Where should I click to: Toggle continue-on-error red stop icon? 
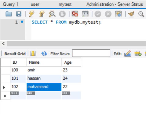(x=75, y=14)
